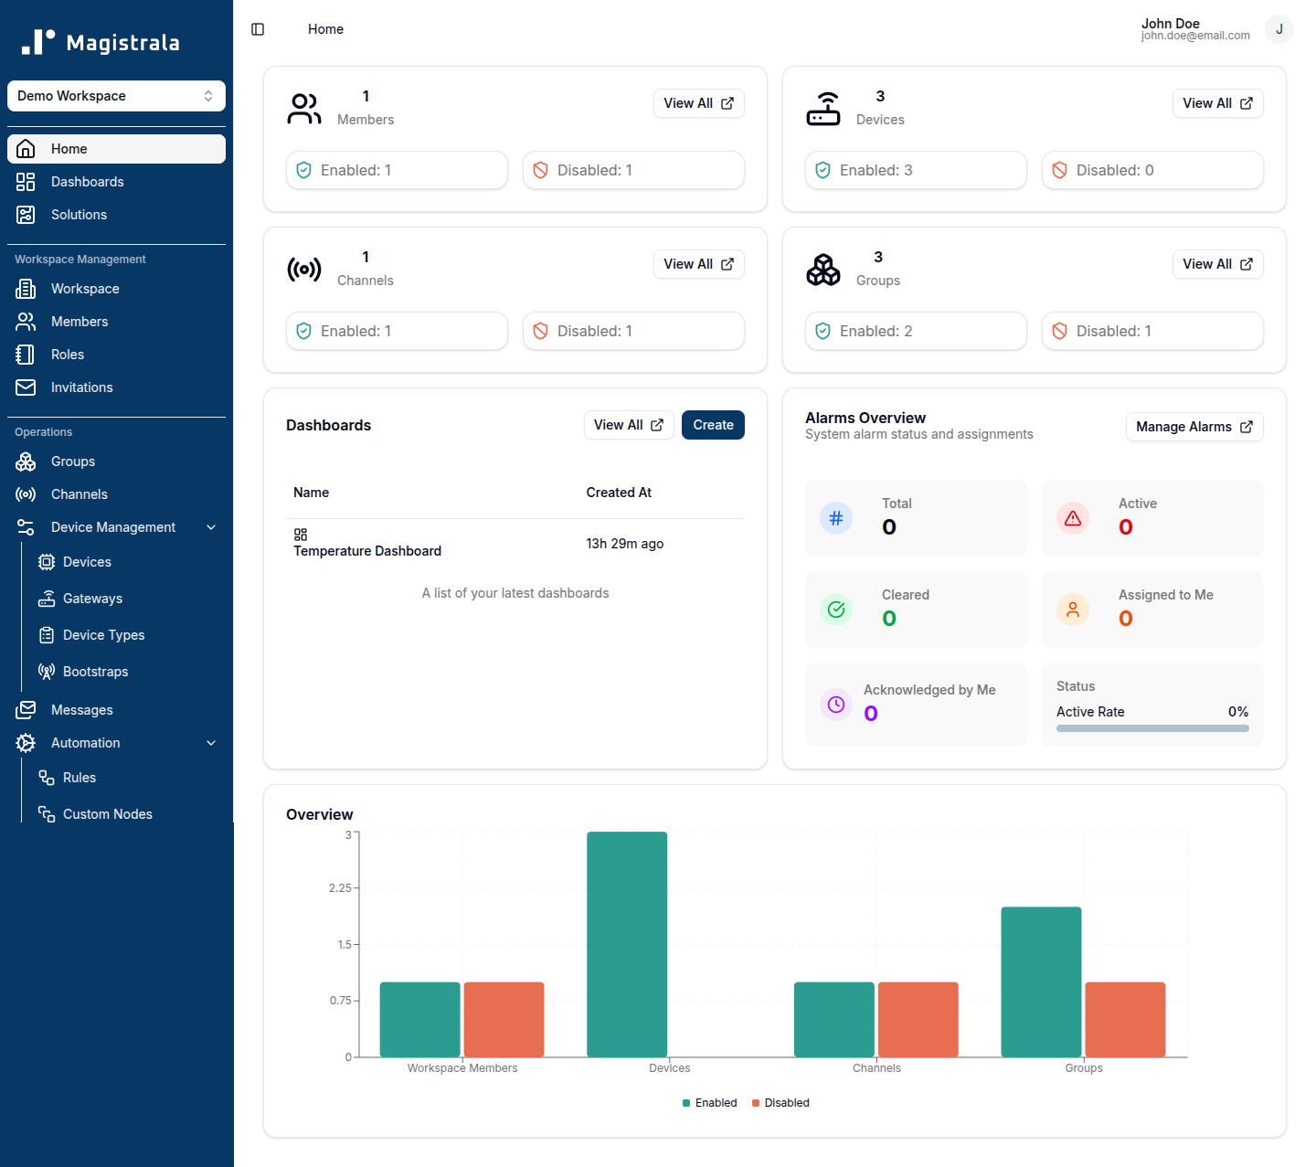Click the Active alarms warning triangle icon
This screenshot has width=1316, height=1167.
(x=1073, y=518)
